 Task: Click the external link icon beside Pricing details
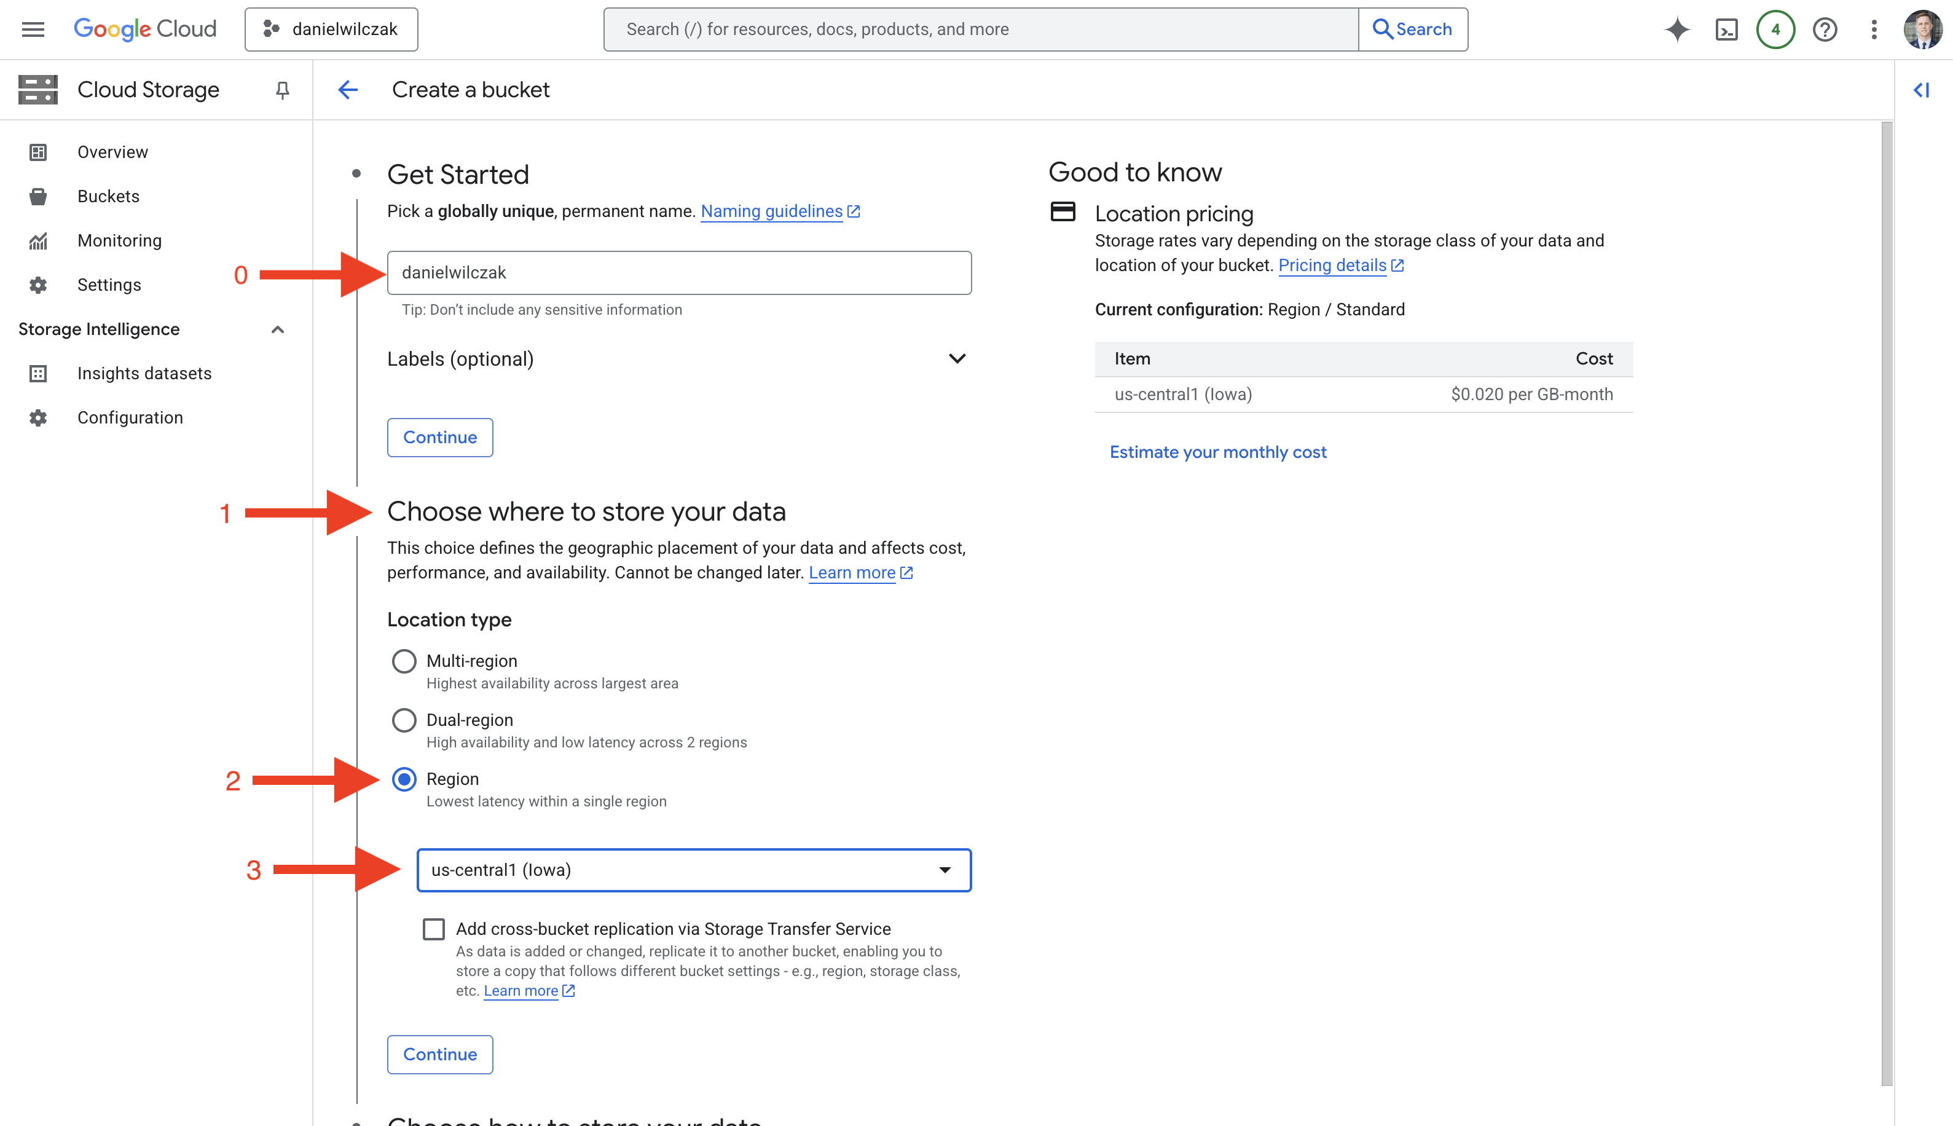[x=1397, y=266]
